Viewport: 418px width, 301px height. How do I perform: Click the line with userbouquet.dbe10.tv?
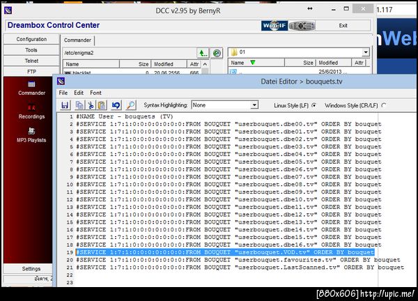[x=229, y=199]
